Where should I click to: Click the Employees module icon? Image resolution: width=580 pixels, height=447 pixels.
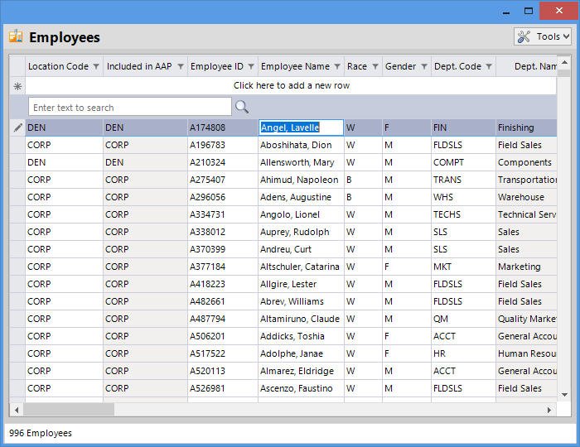point(16,36)
